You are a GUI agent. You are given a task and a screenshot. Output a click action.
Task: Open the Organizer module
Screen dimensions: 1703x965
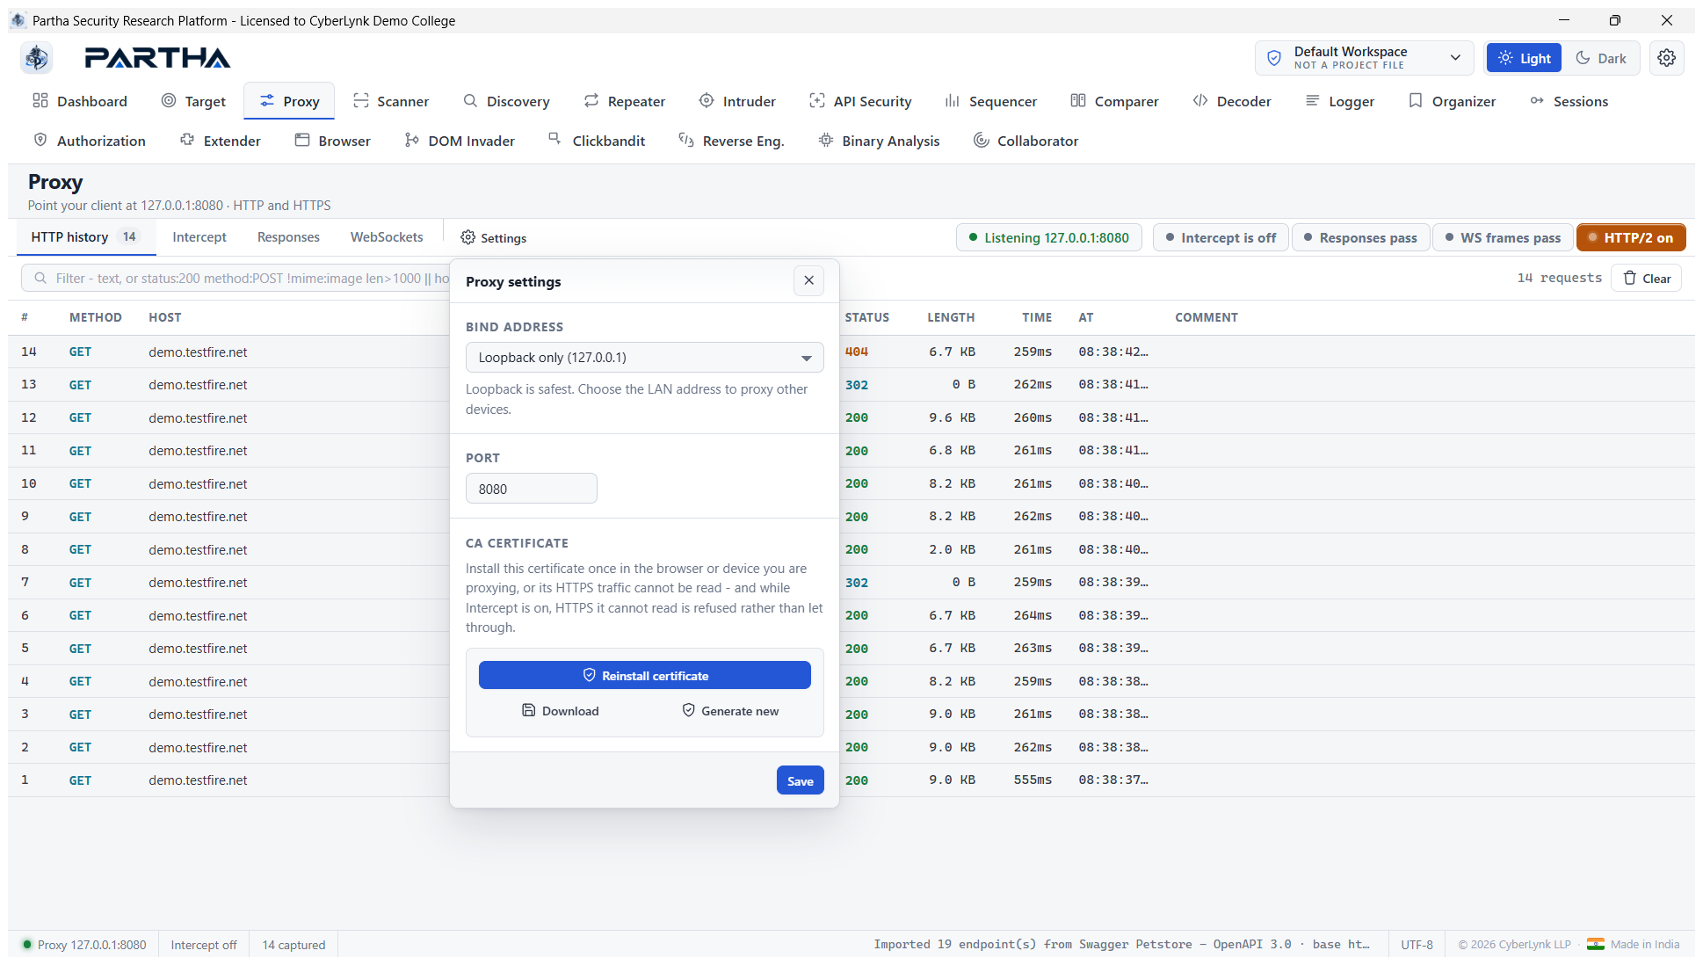click(1452, 101)
